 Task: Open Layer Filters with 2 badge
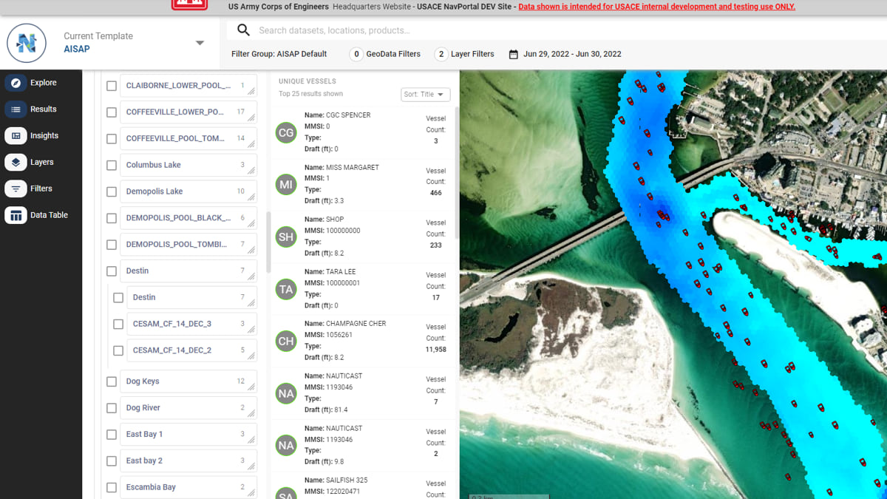pos(464,54)
